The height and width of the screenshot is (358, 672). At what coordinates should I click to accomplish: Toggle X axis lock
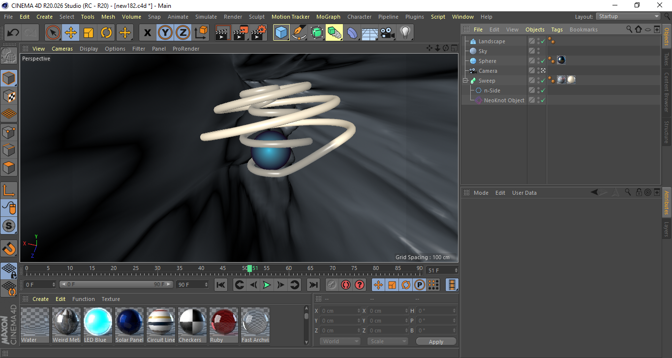point(148,33)
